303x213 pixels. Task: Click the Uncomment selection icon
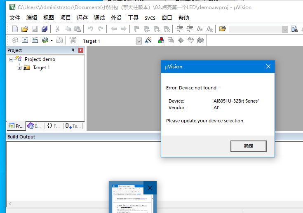point(210,29)
